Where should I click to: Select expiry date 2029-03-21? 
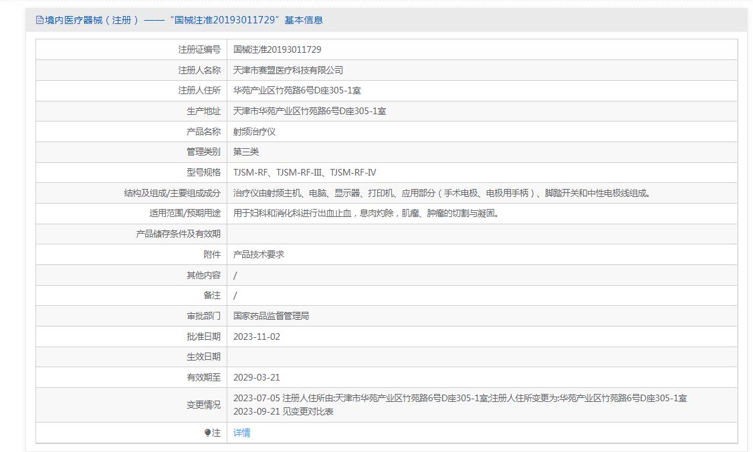tap(256, 377)
